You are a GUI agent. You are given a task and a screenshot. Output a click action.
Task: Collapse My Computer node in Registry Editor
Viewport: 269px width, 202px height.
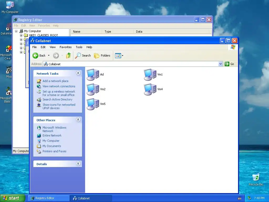(16, 31)
